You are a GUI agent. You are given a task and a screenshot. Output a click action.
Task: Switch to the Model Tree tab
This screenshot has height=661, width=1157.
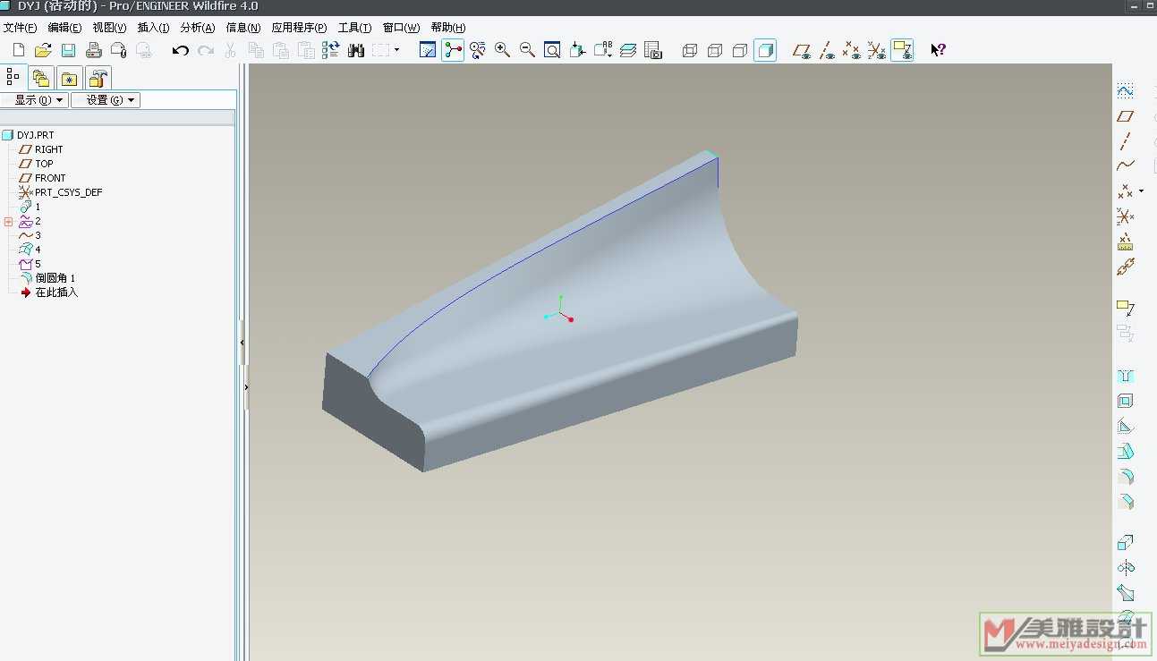[13, 78]
